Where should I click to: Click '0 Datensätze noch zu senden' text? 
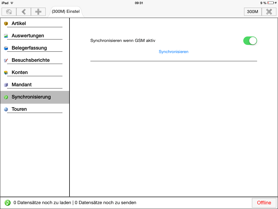click(x=106, y=202)
